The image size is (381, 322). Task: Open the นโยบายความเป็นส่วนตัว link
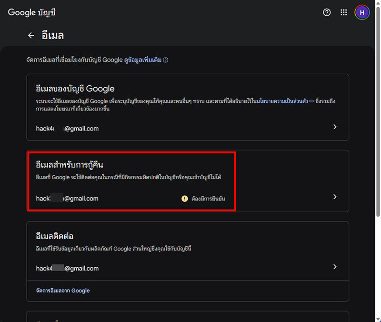click(x=283, y=101)
